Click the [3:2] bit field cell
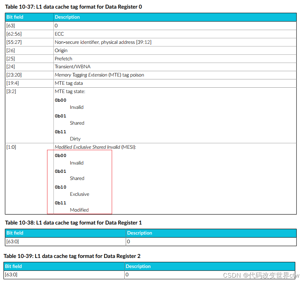305x282 pixels. 29,115
